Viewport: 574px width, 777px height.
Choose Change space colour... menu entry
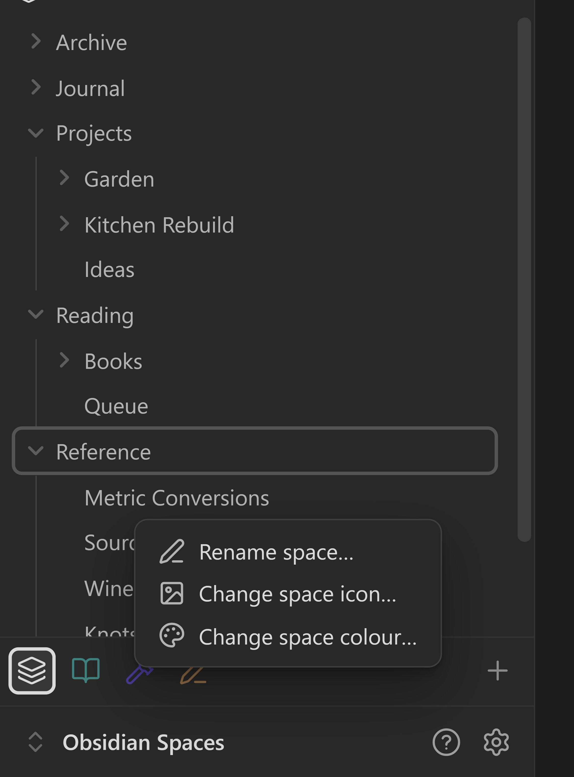click(288, 637)
